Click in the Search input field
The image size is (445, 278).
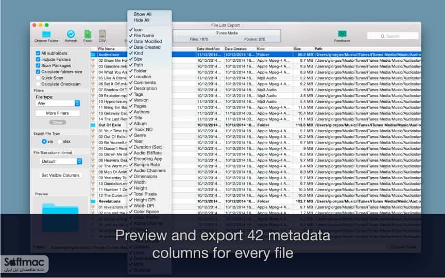[393, 36]
